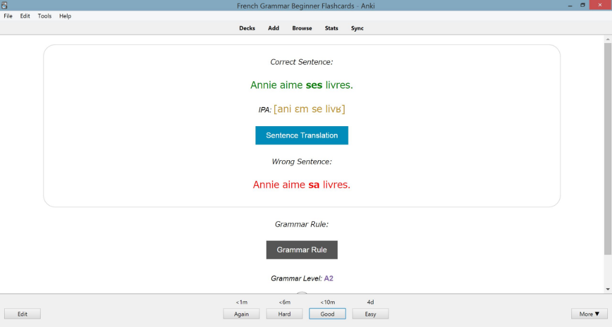Click the wrong sentence 'Annie aime sa livres.'
Screen dimensions: 612x327
pos(302,185)
